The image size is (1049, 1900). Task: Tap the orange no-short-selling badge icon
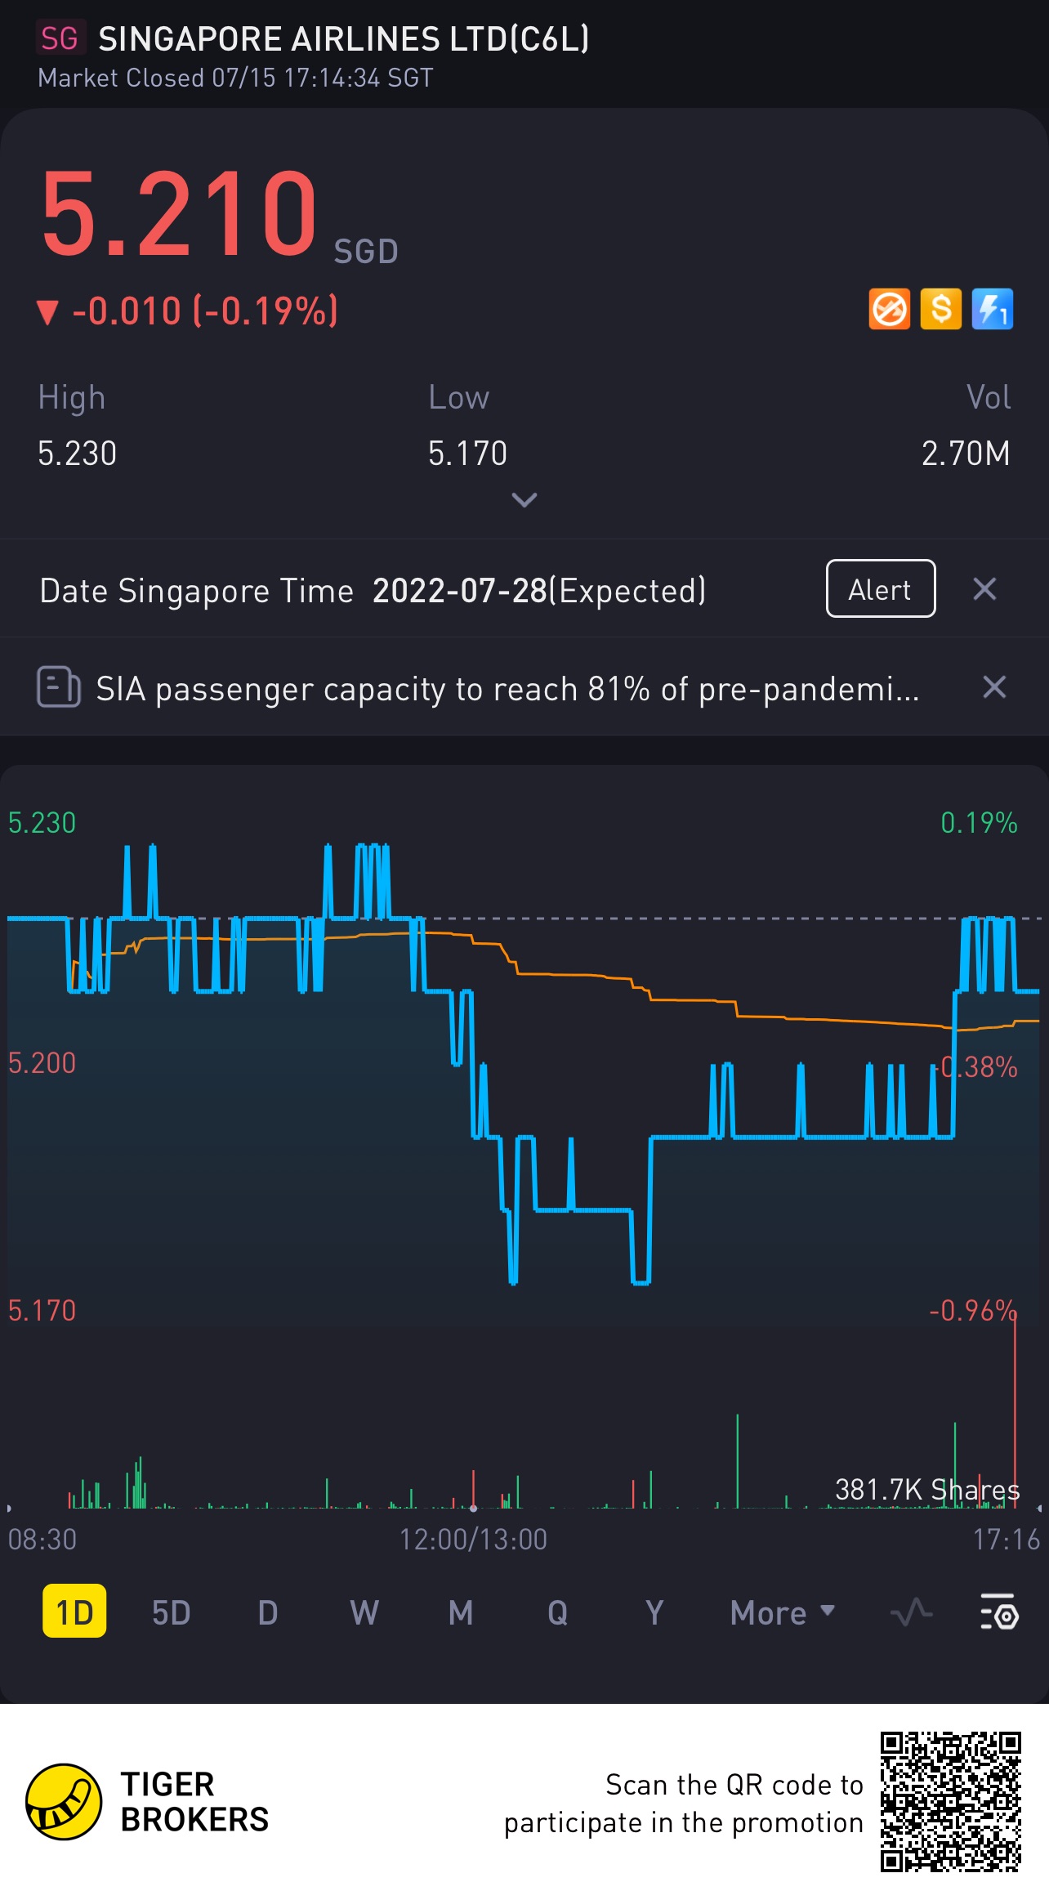click(889, 310)
